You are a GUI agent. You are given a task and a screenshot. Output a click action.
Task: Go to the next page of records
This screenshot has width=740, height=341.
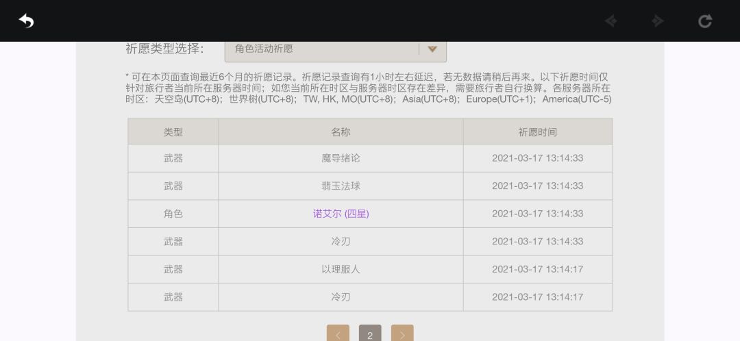(402, 334)
